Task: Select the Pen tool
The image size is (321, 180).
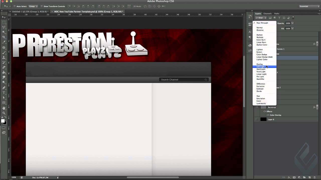Action: point(4,88)
